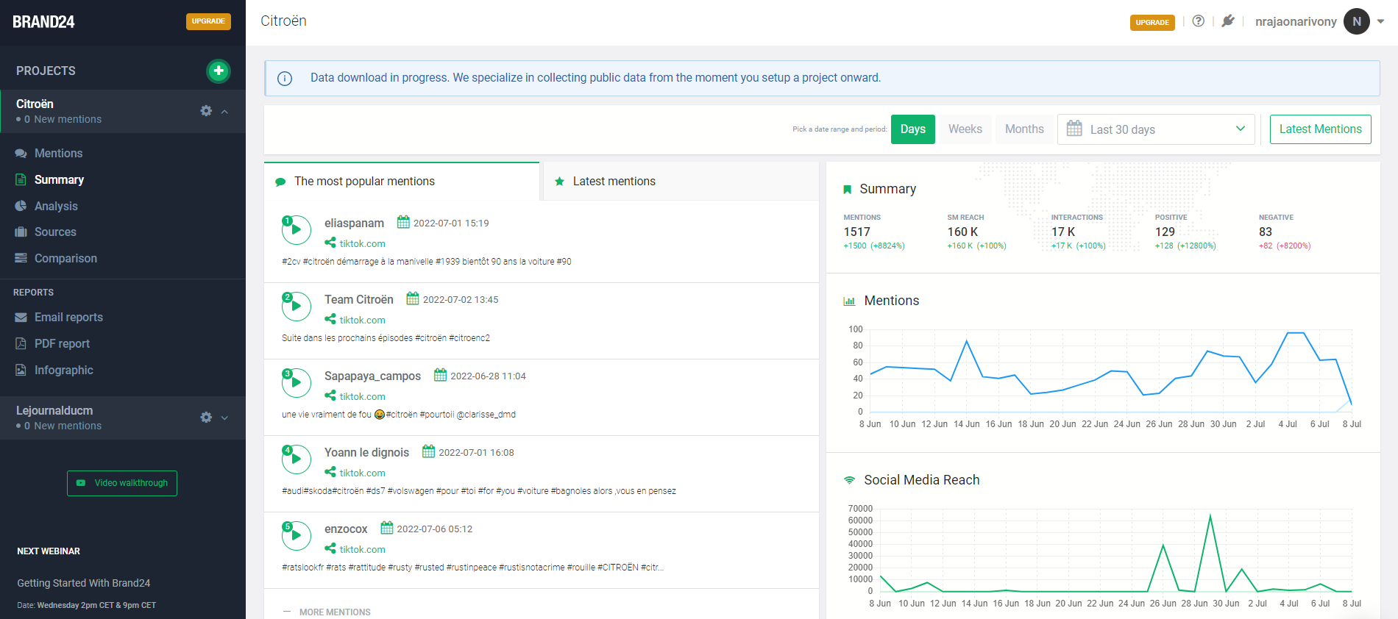Image resolution: width=1398 pixels, height=619 pixels.
Task: Click sidebar UPGRADE button
Action: pyautogui.click(x=208, y=21)
